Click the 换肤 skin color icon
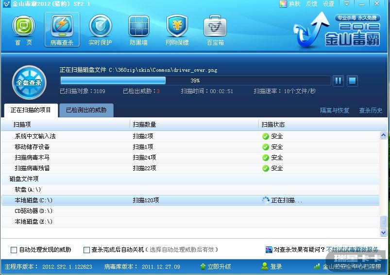 [x=283, y=4]
